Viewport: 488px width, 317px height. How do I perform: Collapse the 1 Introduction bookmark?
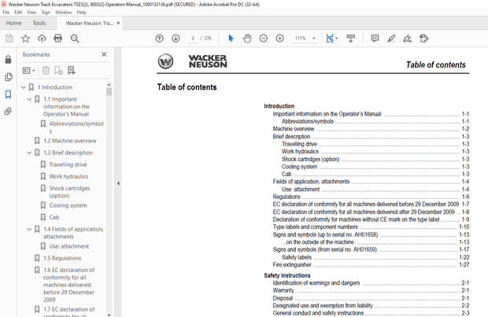pyautogui.click(x=24, y=87)
